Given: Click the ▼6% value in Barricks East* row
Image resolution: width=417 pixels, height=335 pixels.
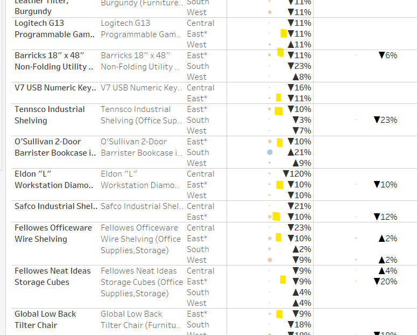Looking at the screenshot, I should [388, 55].
